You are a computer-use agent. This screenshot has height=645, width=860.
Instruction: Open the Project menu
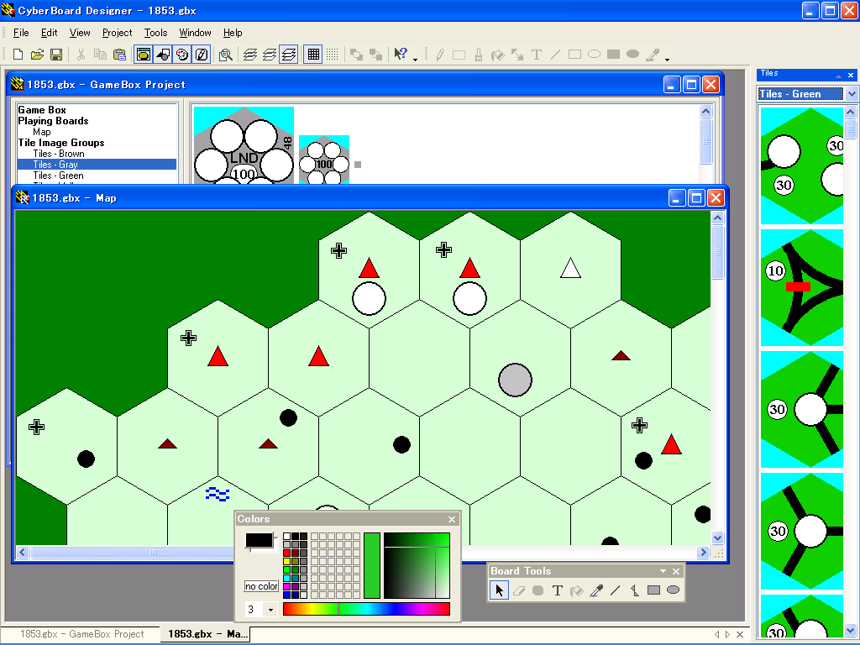(x=117, y=33)
